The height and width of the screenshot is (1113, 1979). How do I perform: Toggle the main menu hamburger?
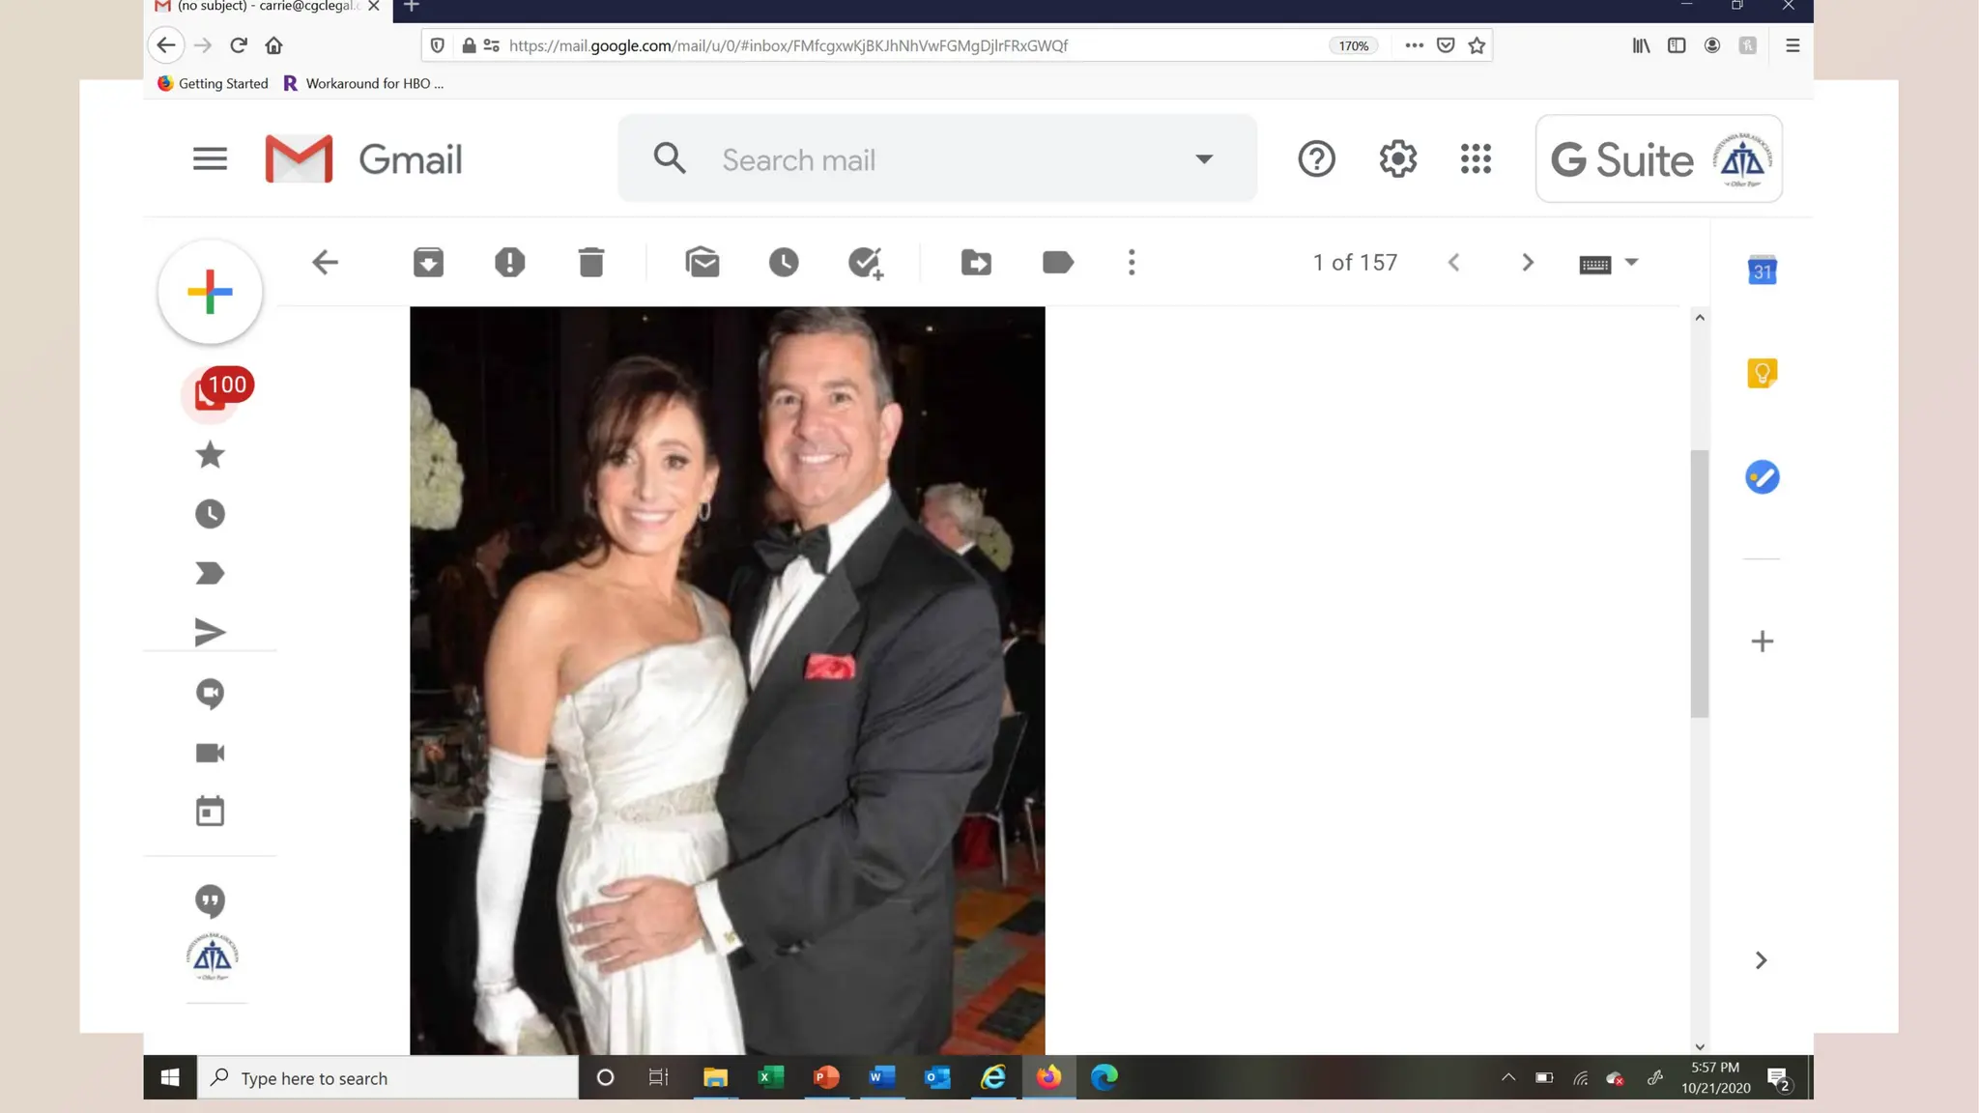[x=210, y=158]
